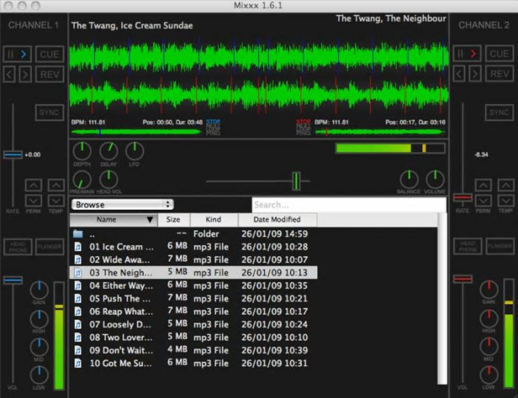
Task: Toggle play/pause on Channel 2
Action: tap(467, 53)
